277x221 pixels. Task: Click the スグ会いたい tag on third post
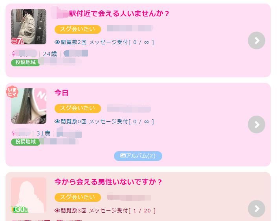[x=78, y=197]
